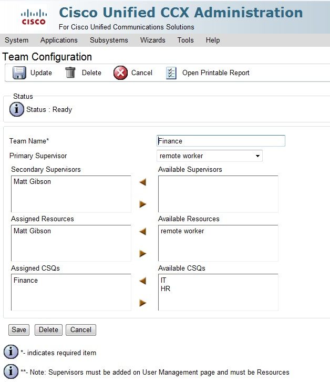330x382 pixels.
Task: Click the Update toolbar label
Action: [41, 73]
